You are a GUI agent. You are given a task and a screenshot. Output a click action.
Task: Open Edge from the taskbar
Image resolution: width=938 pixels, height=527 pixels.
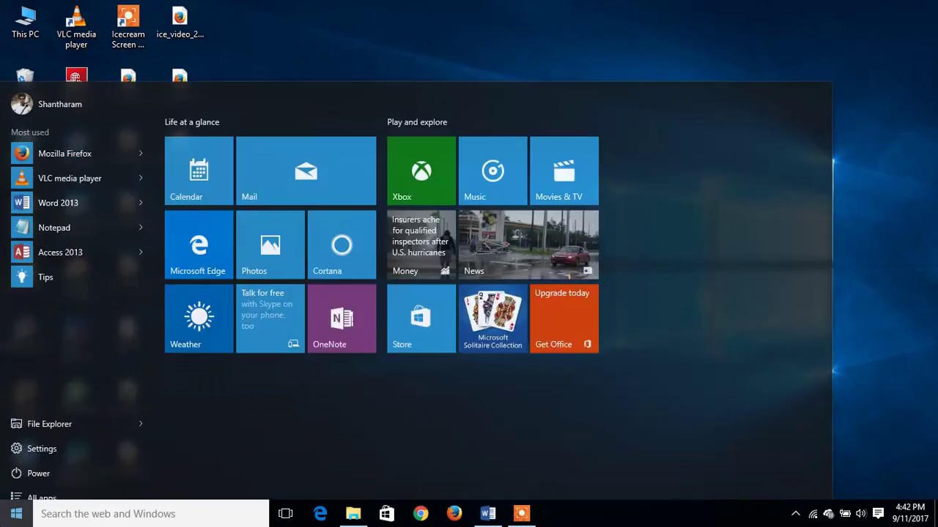320,514
